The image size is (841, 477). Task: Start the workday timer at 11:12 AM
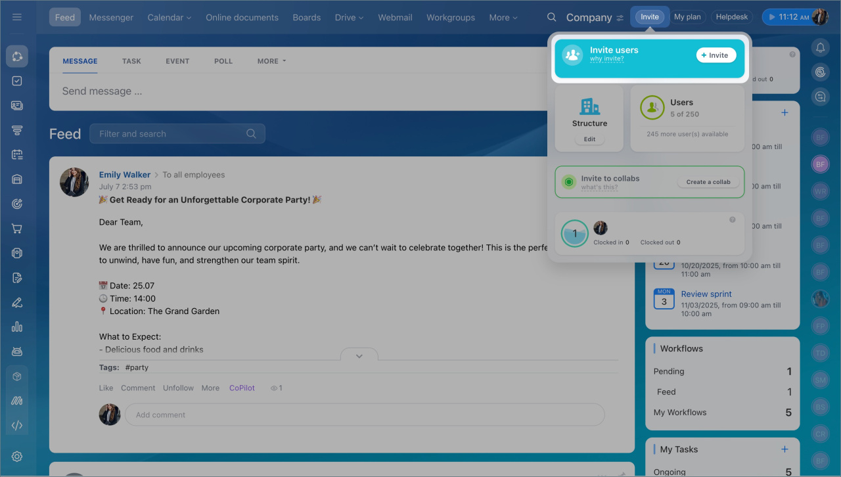click(x=771, y=17)
